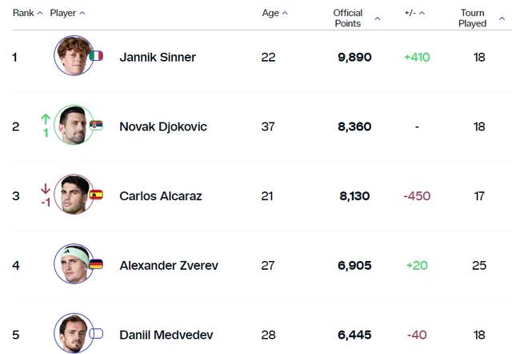Click the blank flag placeholder beside Medvedev
Viewport: 512px width, 354px height.
click(96, 333)
